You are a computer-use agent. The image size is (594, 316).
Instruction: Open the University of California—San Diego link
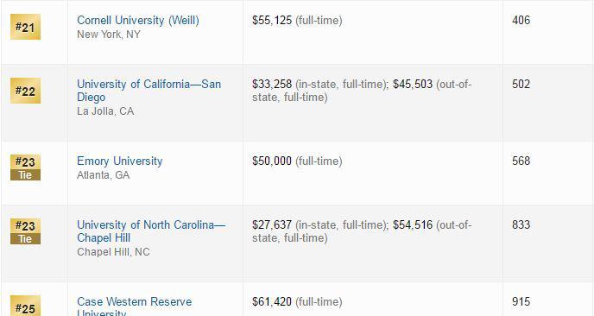pyautogui.click(x=148, y=91)
